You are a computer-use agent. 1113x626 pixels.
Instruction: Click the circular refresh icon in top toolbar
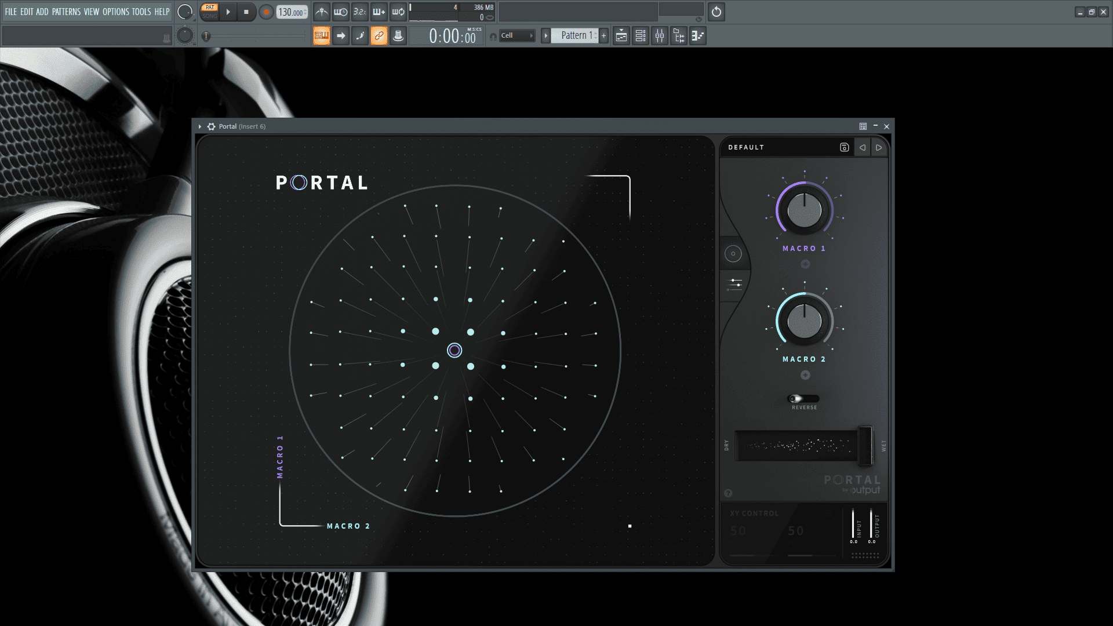[716, 12]
